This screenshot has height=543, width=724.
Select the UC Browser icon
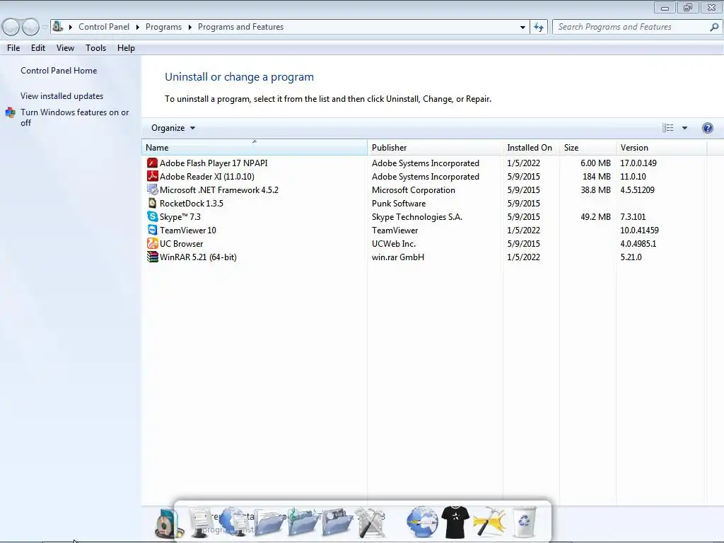pyautogui.click(x=152, y=243)
